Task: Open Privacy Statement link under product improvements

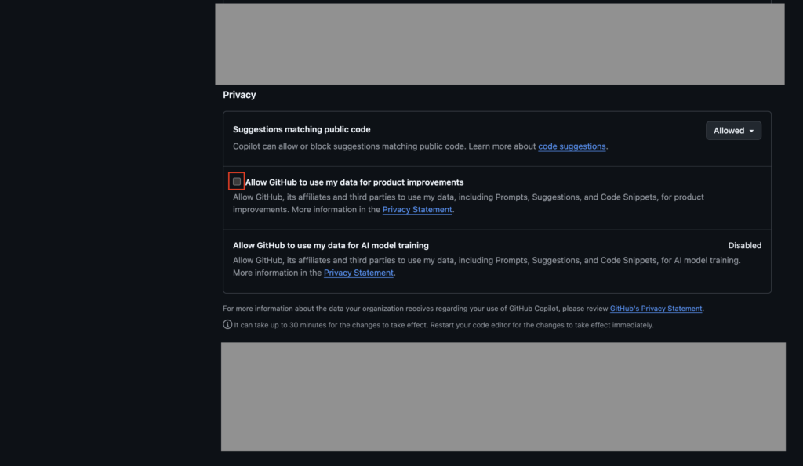Action: pyautogui.click(x=416, y=210)
